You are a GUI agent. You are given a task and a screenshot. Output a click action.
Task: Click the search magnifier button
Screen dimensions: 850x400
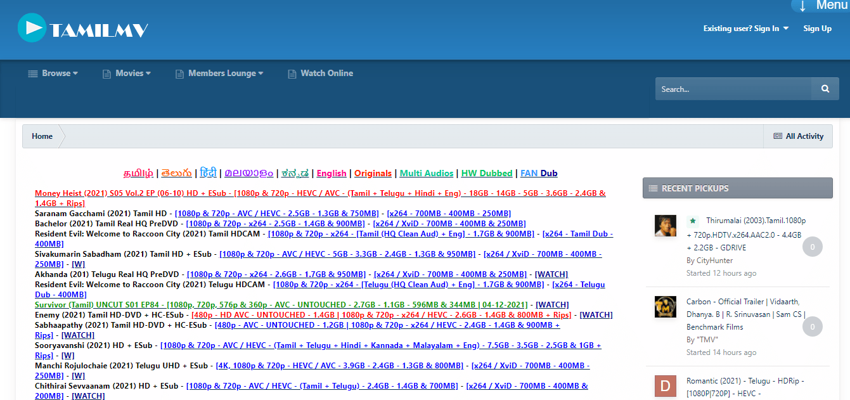(825, 89)
